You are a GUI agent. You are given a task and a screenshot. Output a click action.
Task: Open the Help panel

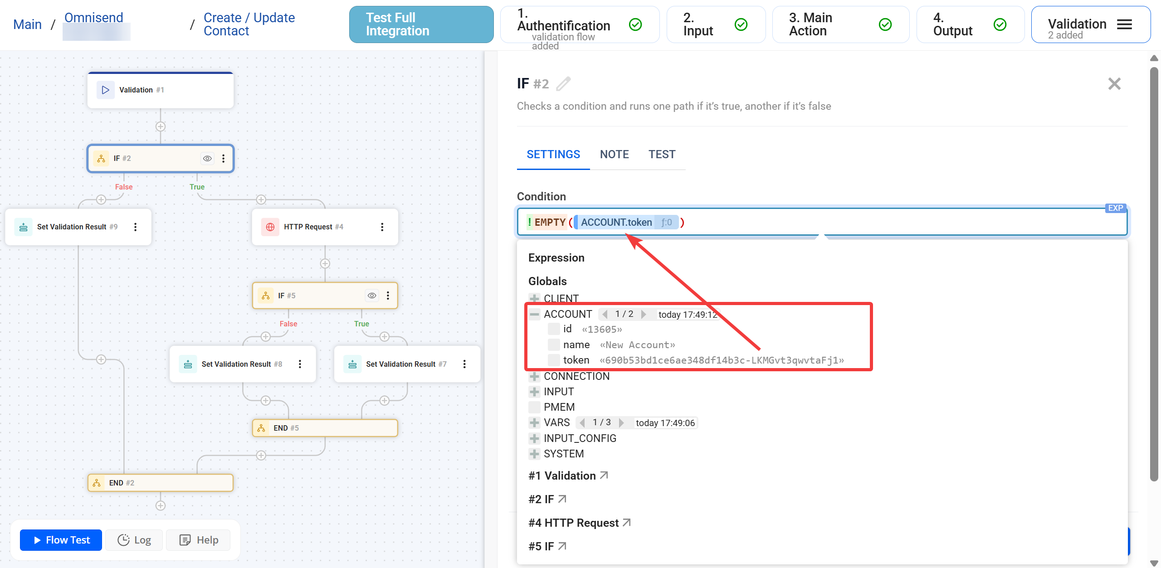198,539
